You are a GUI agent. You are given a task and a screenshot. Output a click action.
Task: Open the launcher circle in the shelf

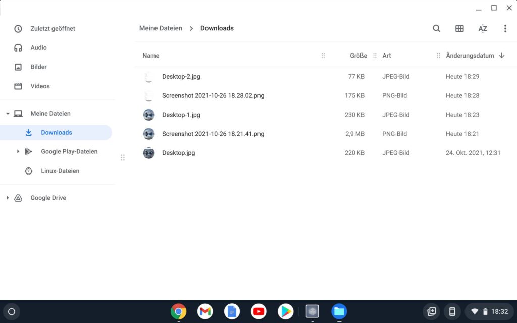12,311
